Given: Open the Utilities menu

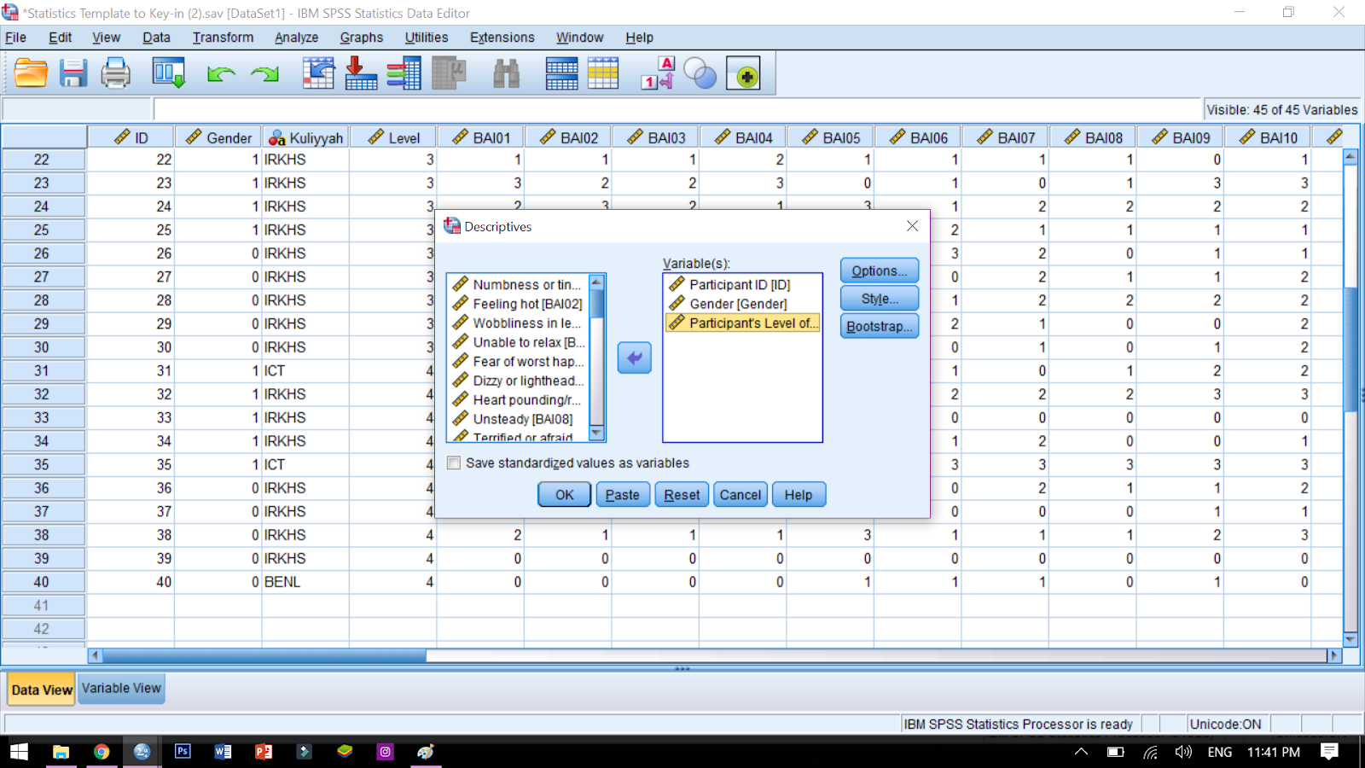Looking at the screenshot, I should click(x=427, y=38).
